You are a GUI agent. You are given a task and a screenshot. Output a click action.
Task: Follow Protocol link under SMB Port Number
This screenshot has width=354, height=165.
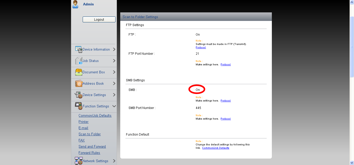(226, 119)
